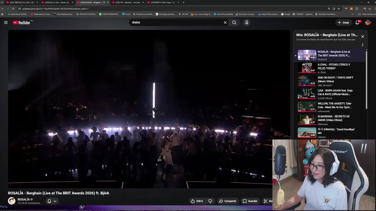Play ONE OR EIGHT / TOKYO DRIFT thumbnail
The height and width of the screenshot is (211, 376).
(307, 81)
